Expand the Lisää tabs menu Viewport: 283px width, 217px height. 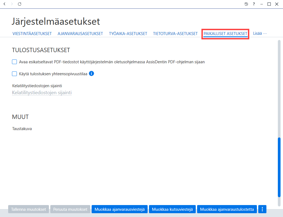point(260,33)
